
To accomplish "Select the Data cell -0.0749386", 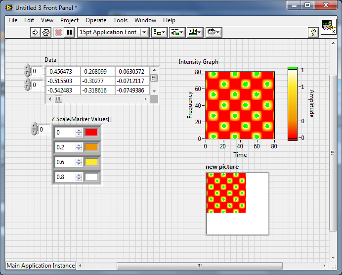I will (x=132, y=91).
